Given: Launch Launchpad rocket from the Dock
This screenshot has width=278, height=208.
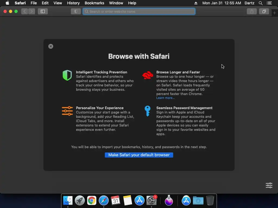Looking at the screenshot, I should (80, 201).
